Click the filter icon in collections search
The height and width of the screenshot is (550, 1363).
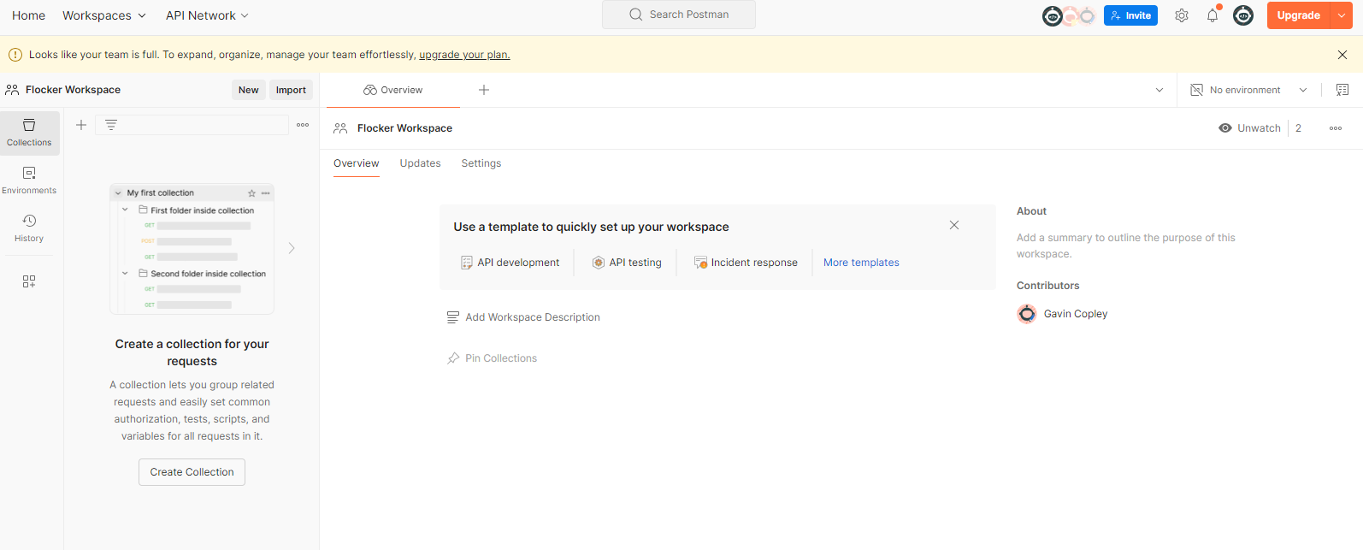pos(111,125)
